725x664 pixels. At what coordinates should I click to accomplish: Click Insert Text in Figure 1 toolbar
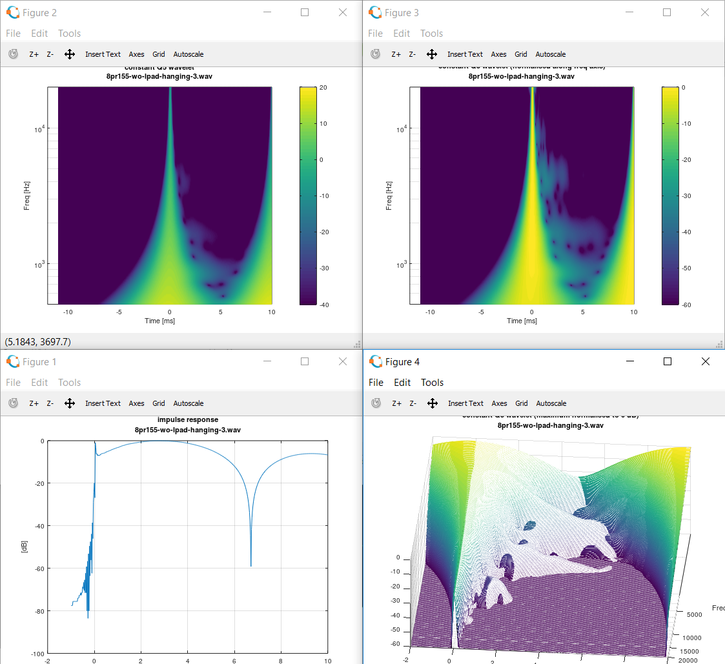[x=103, y=403]
